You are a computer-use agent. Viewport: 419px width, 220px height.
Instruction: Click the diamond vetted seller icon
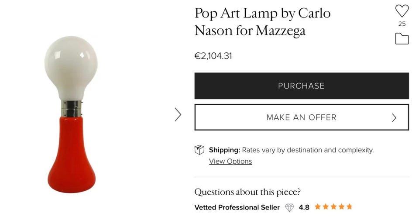click(289, 207)
